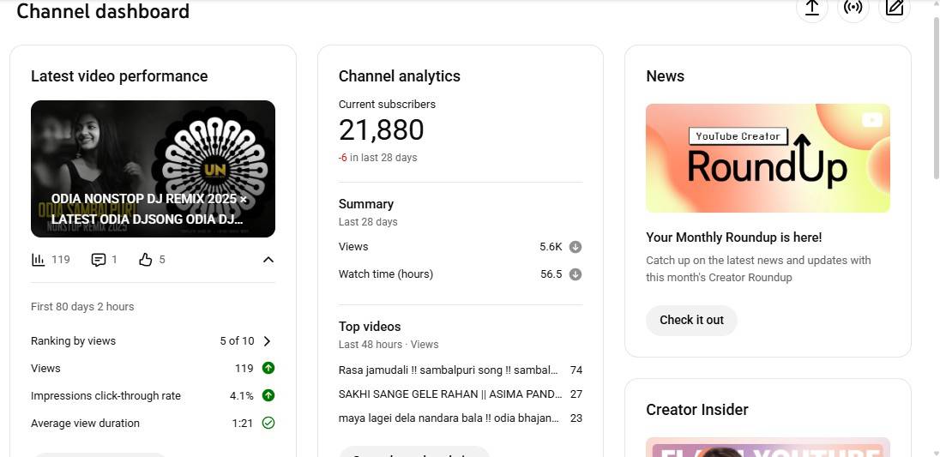Open comments icon under latest video
940x457 pixels.
[x=99, y=260]
